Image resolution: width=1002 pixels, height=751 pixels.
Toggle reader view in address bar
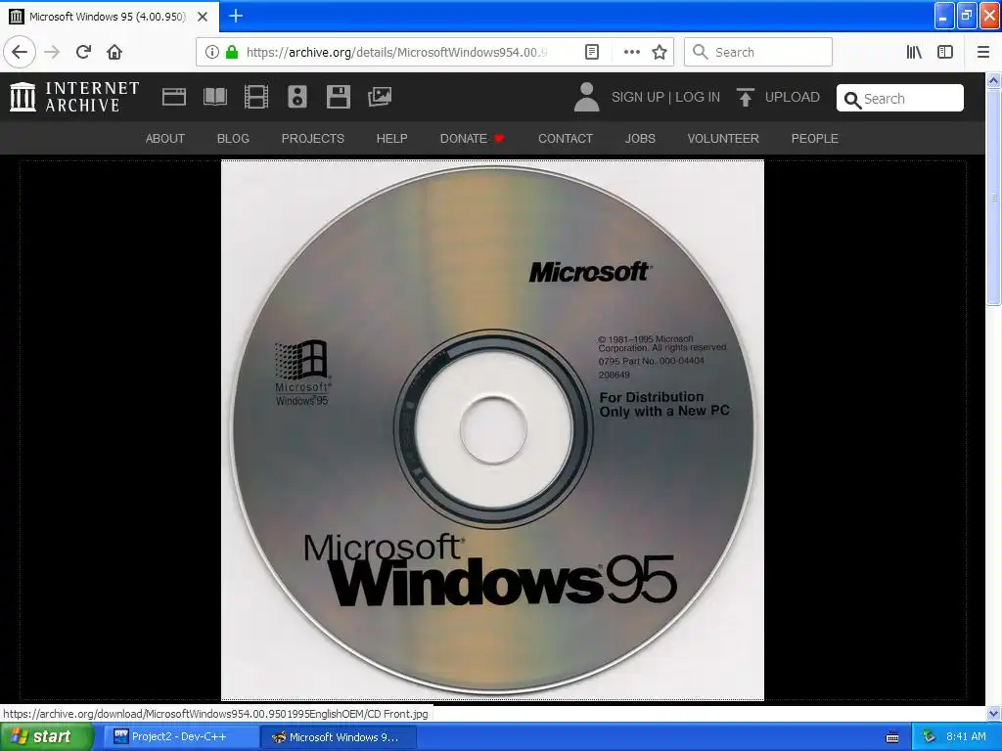coord(592,52)
